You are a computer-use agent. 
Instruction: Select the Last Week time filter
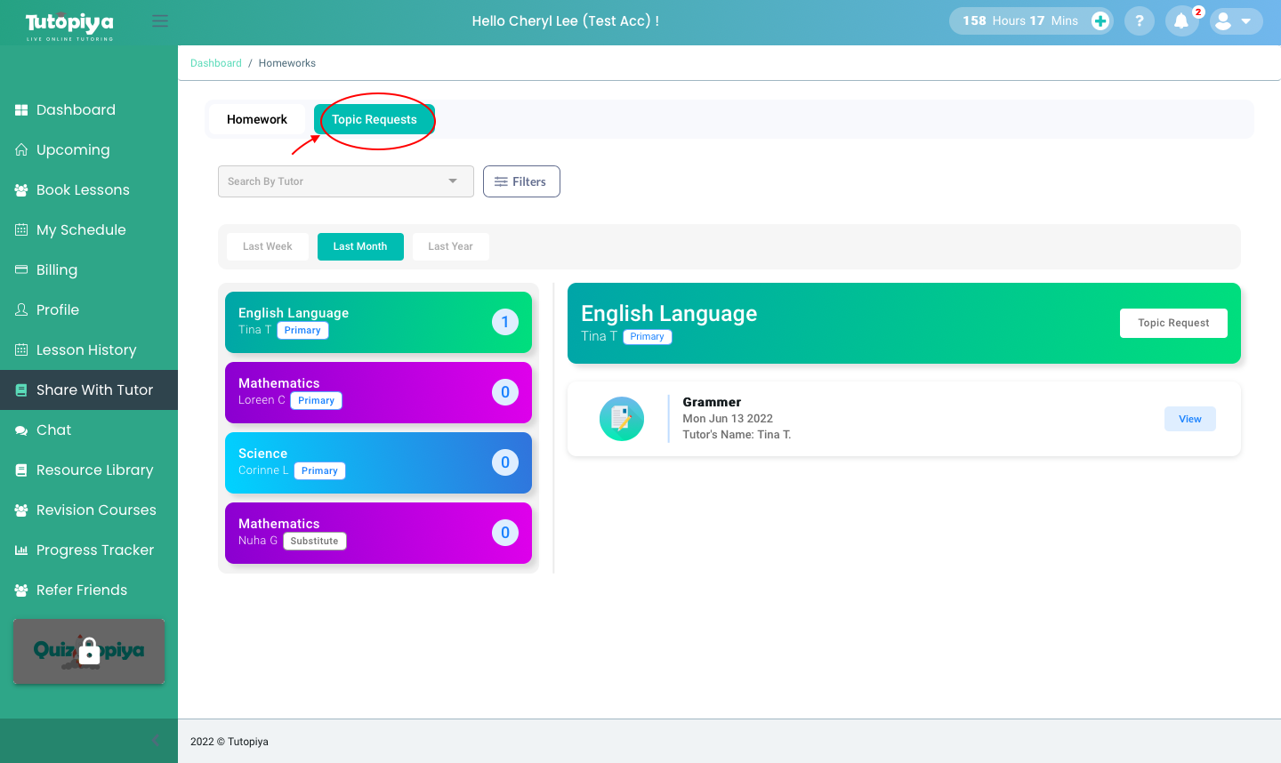click(x=267, y=246)
